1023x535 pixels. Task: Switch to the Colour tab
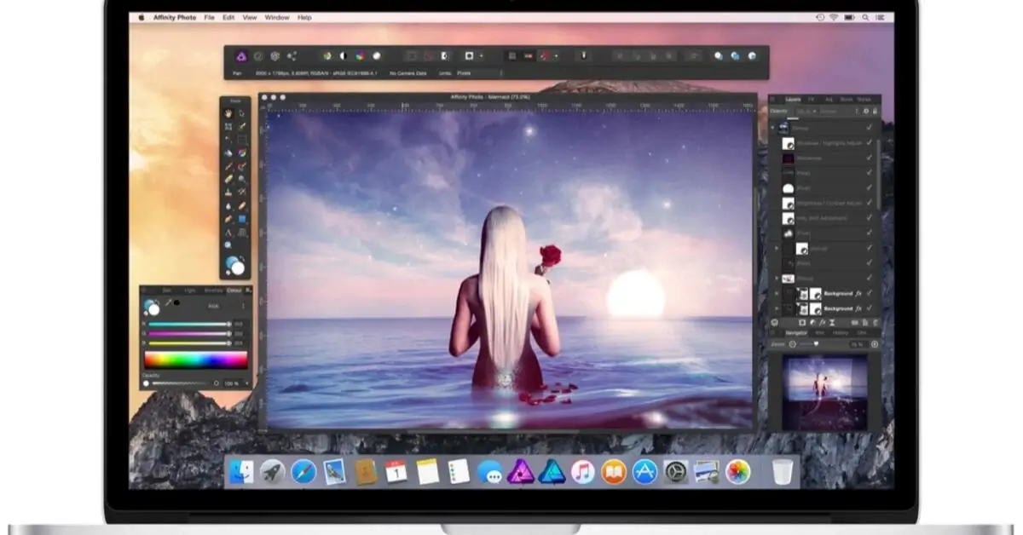point(234,291)
